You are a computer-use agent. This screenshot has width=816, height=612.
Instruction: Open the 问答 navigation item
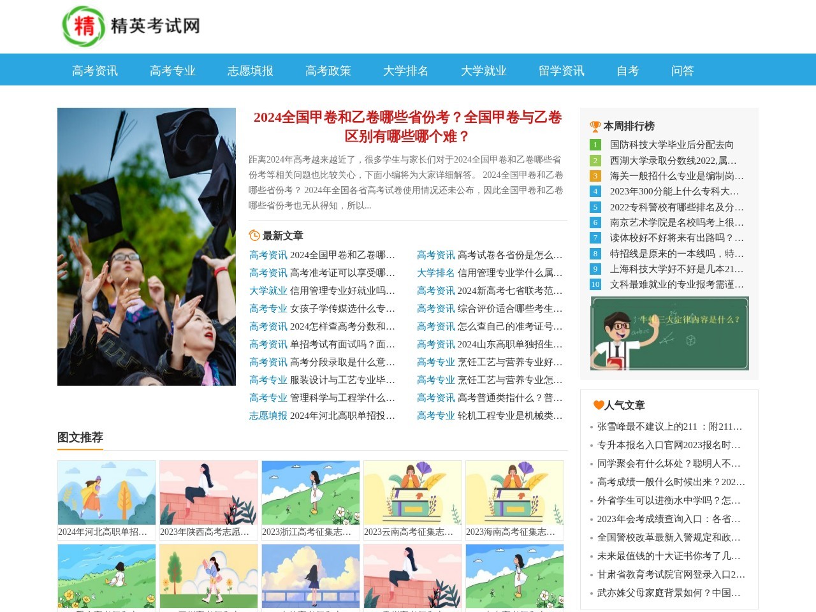(683, 71)
